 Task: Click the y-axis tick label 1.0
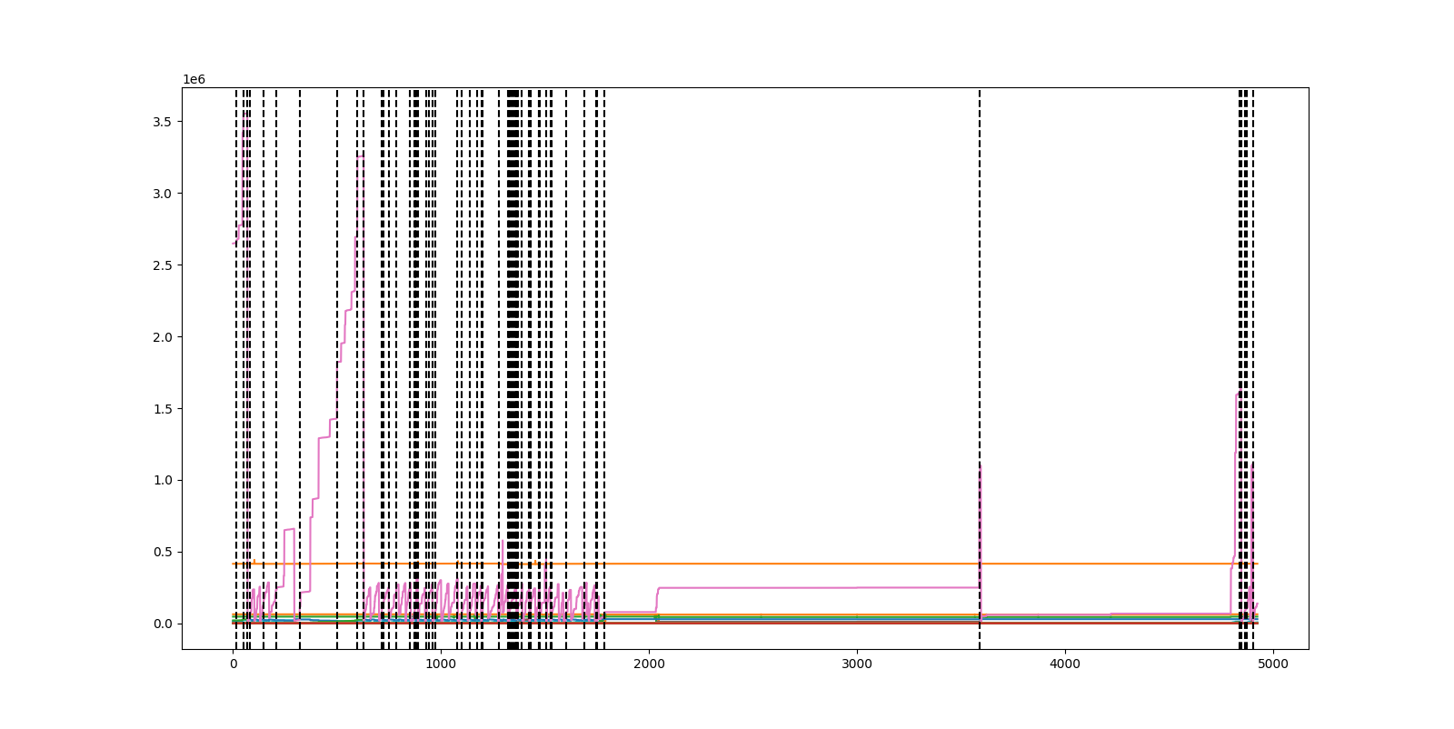tap(162, 481)
